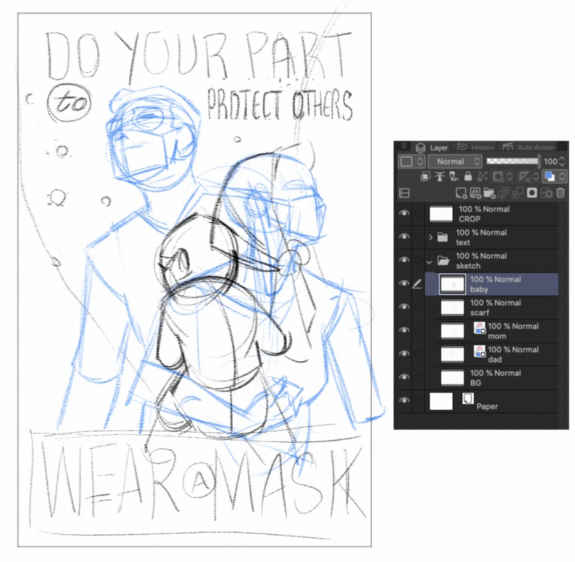The height and width of the screenshot is (562, 575).
Task: Tick the checkbox beside CROP layer
Action: pos(418,214)
